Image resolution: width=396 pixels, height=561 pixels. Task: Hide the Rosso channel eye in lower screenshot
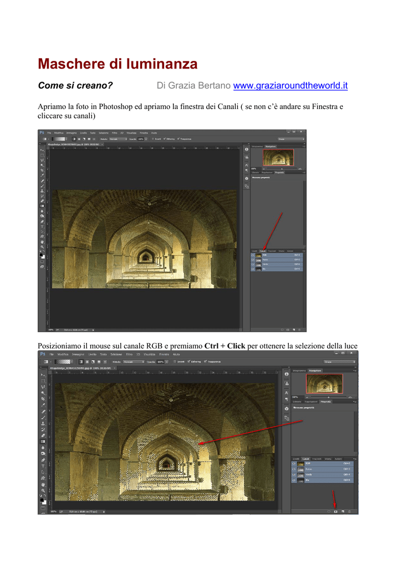[294, 469]
